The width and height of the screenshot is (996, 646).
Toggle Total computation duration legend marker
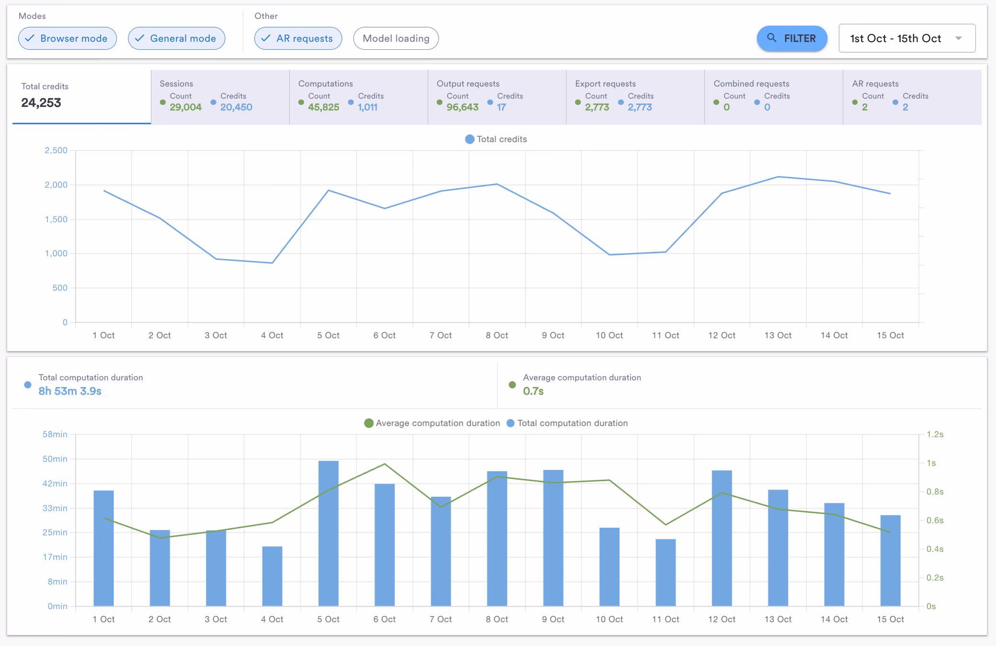510,423
